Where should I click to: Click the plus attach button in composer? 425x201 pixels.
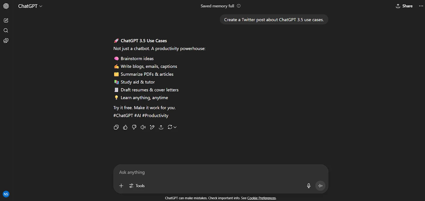(121, 186)
